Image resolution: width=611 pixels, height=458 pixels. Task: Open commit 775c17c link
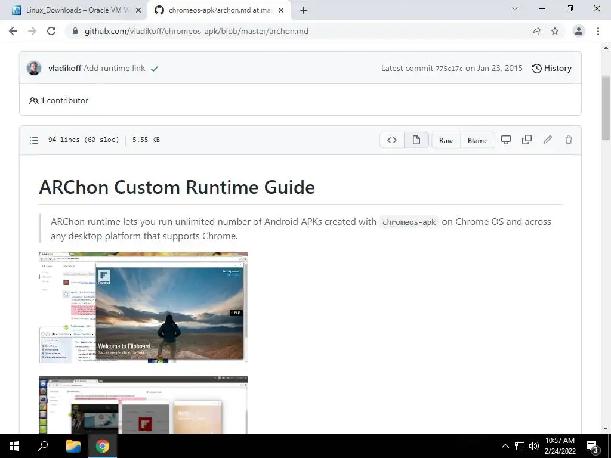tap(449, 69)
